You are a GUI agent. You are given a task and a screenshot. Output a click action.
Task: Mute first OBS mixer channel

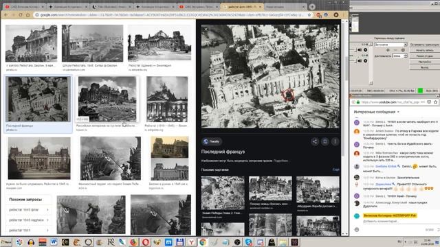click(360, 50)
